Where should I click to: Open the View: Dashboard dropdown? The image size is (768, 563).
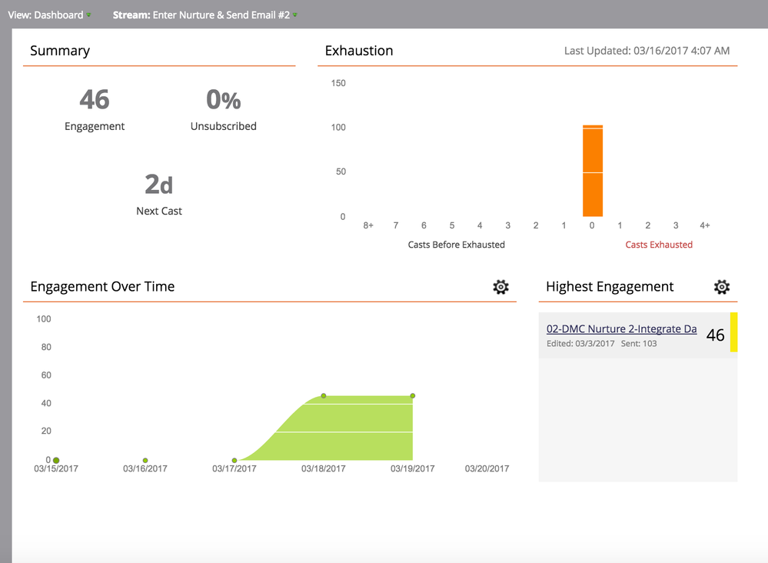49,15
